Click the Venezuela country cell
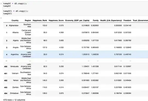 click(14, 66)
